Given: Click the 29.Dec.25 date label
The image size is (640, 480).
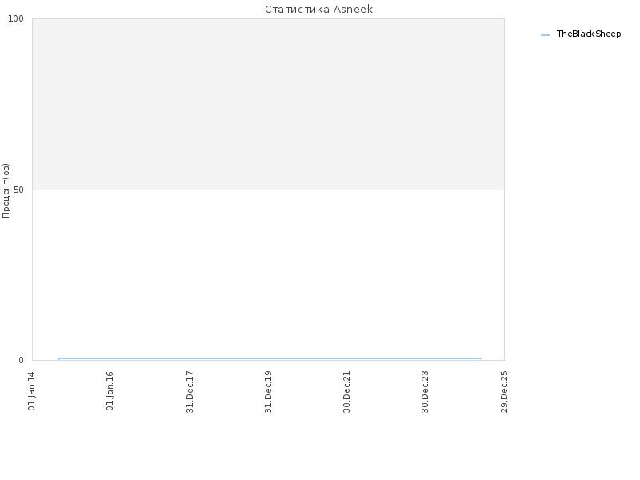Looking at the screenshot, I should pos(504,392).
